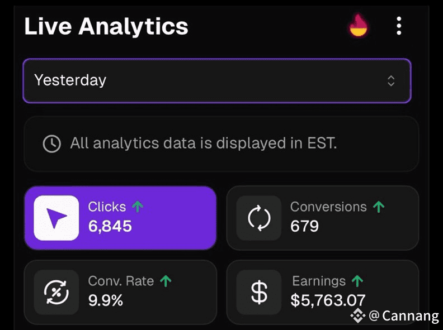Click the EST timezone notice banner
Screen dimensions: 443x330
click(x=221, y=144)
